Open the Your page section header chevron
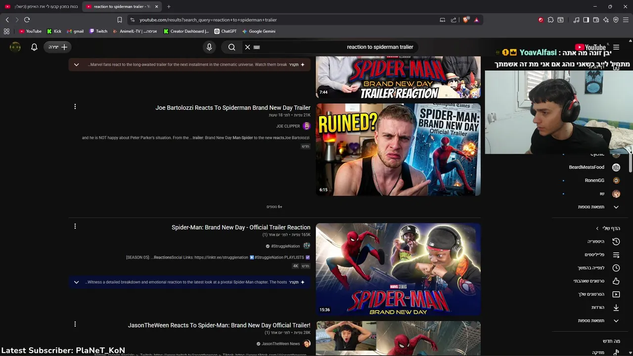Viewport: 633px width, 356px height. click(x=597, y=228)
